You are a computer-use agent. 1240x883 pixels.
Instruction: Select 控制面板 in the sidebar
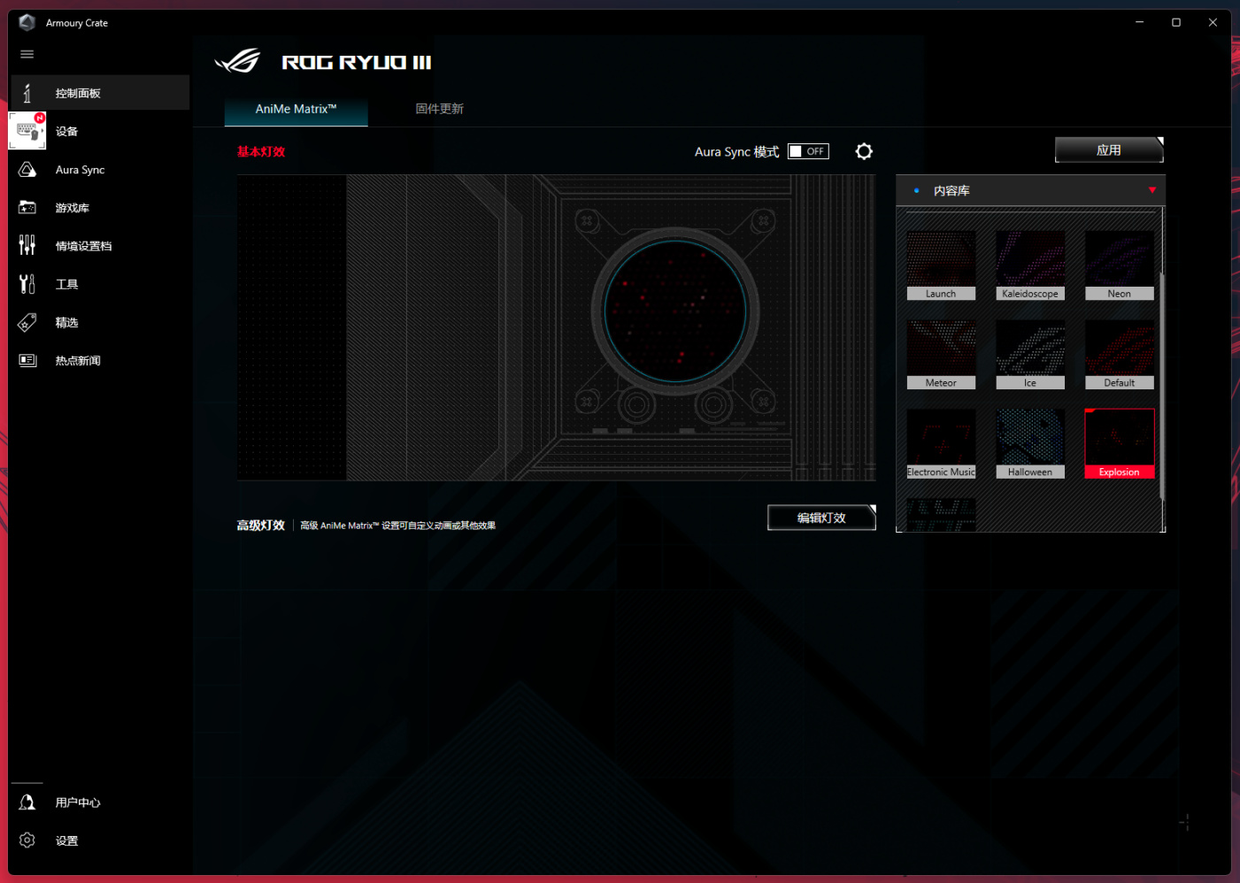pyautogui.click(x=99, y=93)
